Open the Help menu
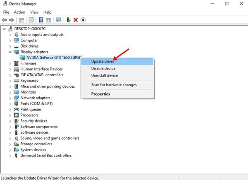This screenshot has width=248, height=180. tap(47, 12)
